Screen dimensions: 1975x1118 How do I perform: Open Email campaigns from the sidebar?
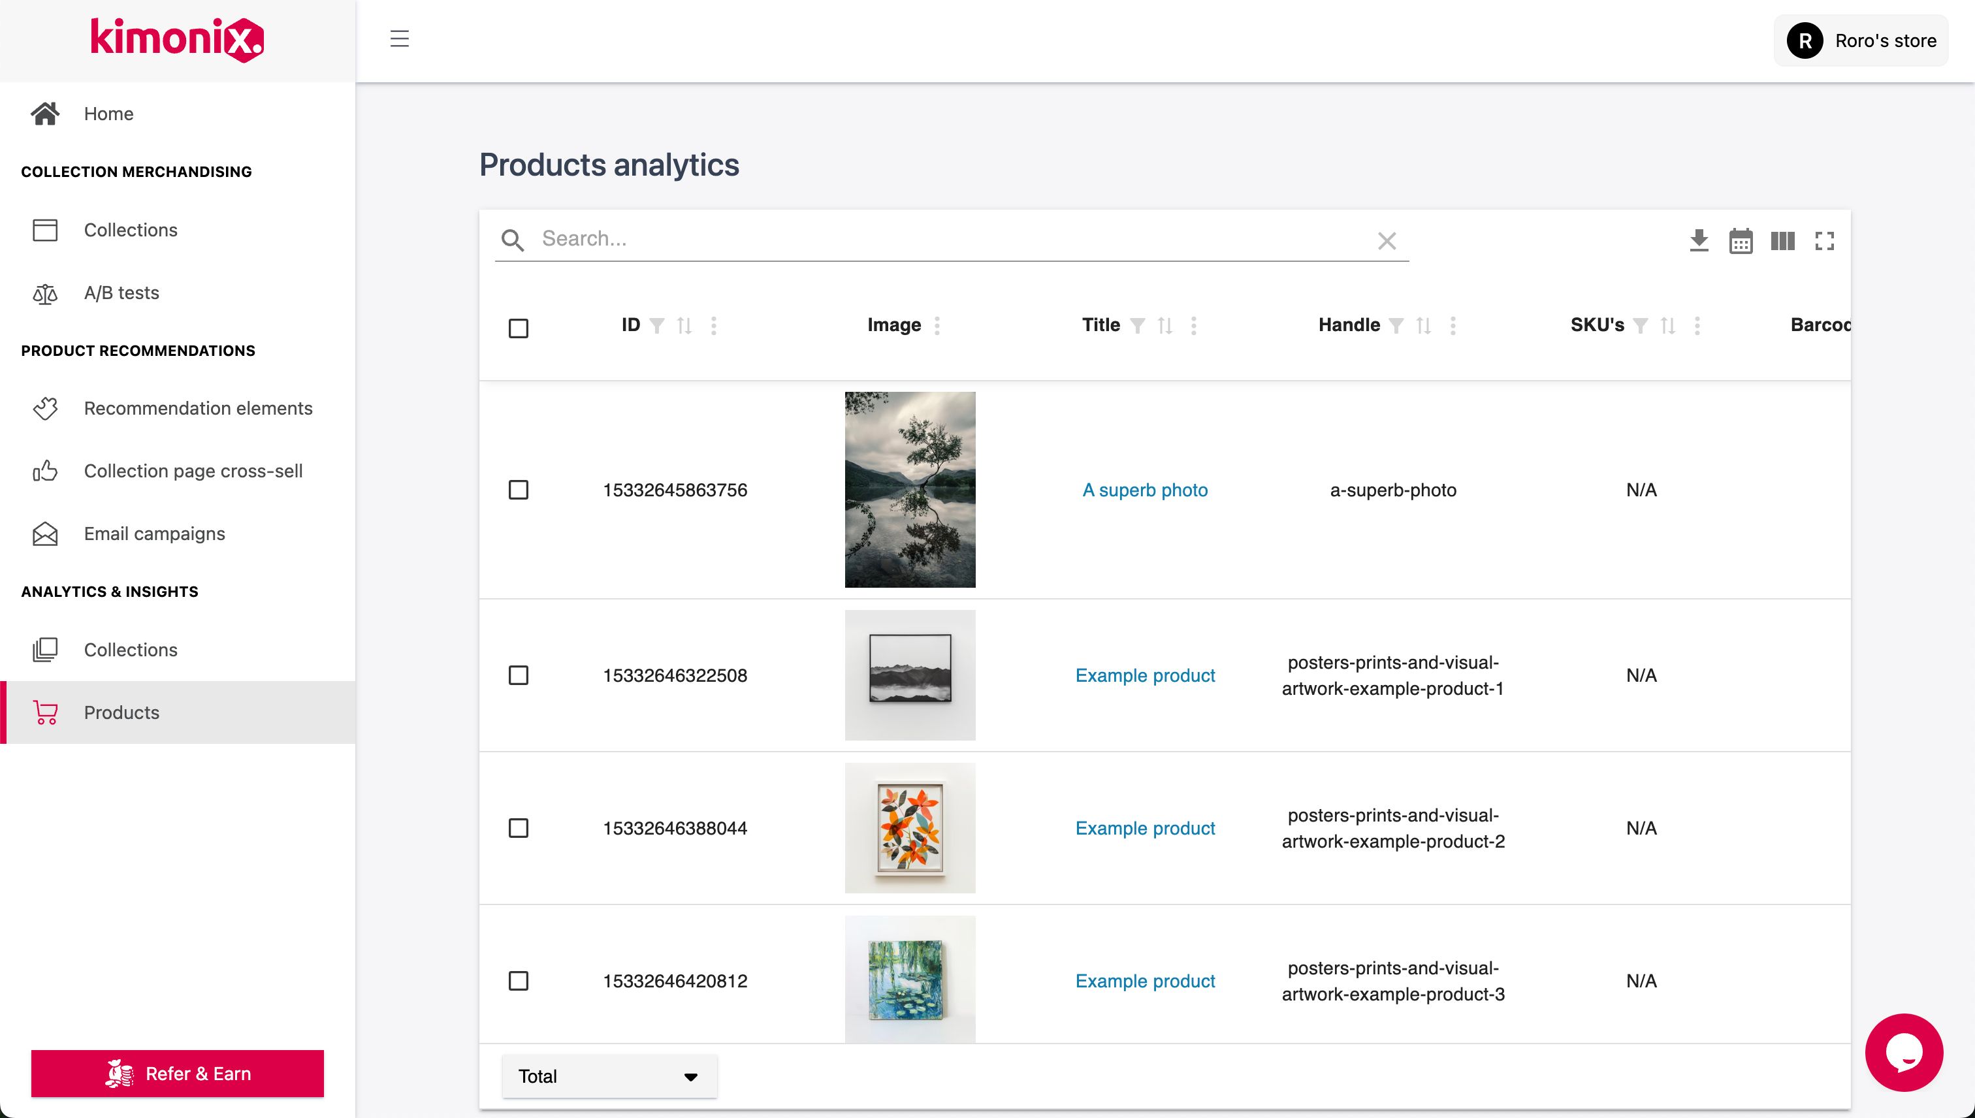[x=154, y=534]
